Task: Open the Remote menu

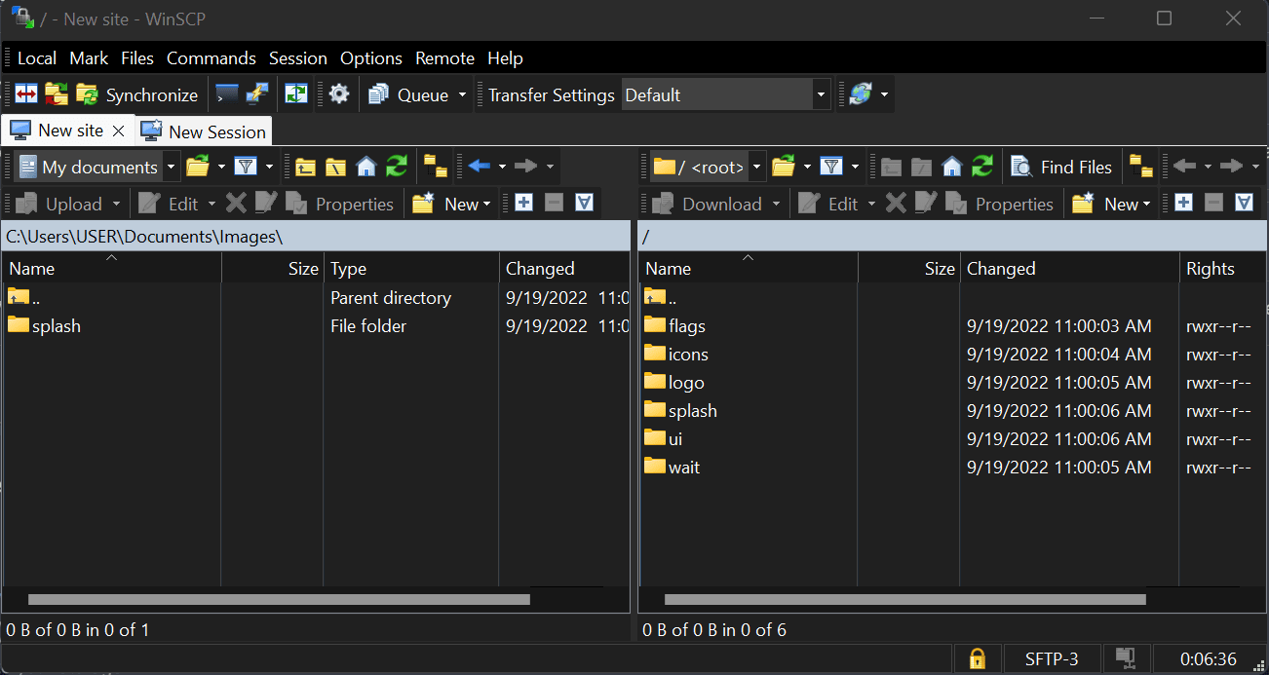Action: (x=444, y=58)
